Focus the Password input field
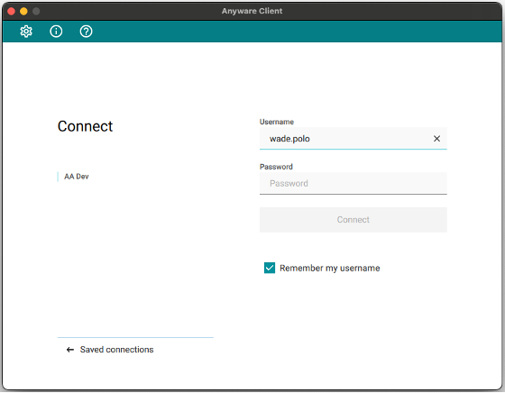This screenshot has width=505, height=393. pos(353,184)
